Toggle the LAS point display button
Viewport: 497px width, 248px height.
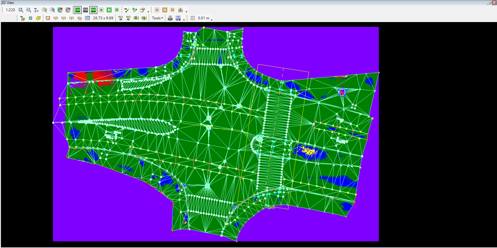coord(78,10)
